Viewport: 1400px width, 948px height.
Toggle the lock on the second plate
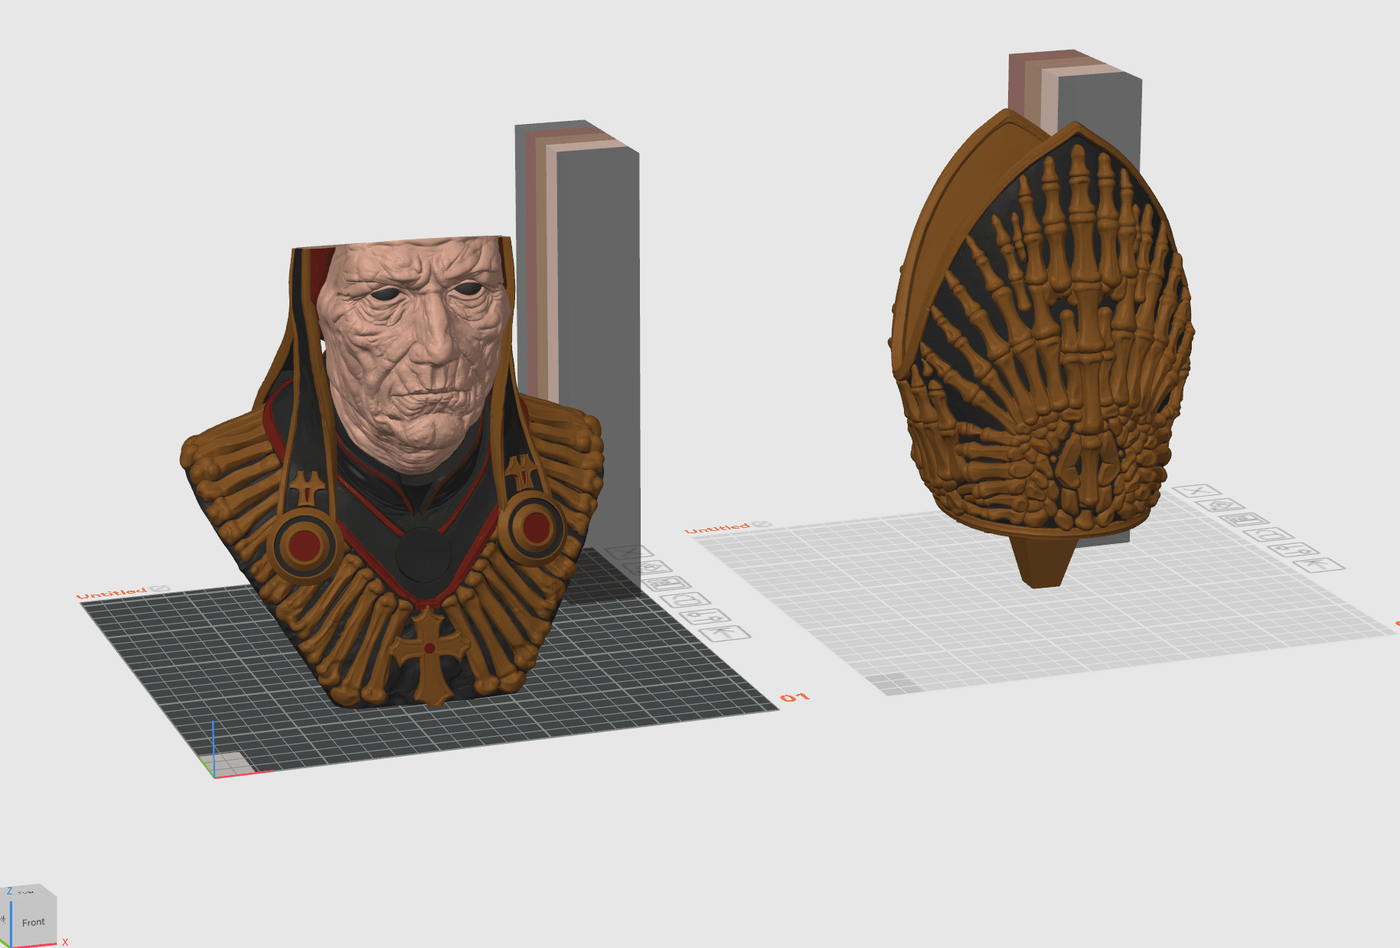tap(1269, 535)
